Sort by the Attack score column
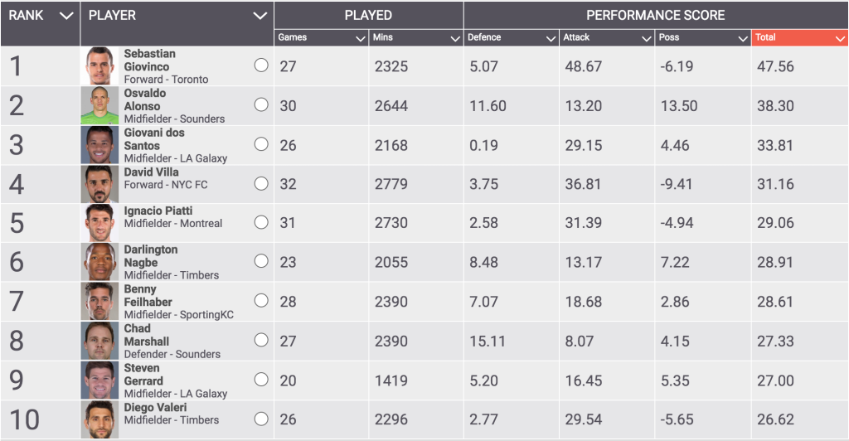Viewport: 849px width, 441px height. click(607, 37)
